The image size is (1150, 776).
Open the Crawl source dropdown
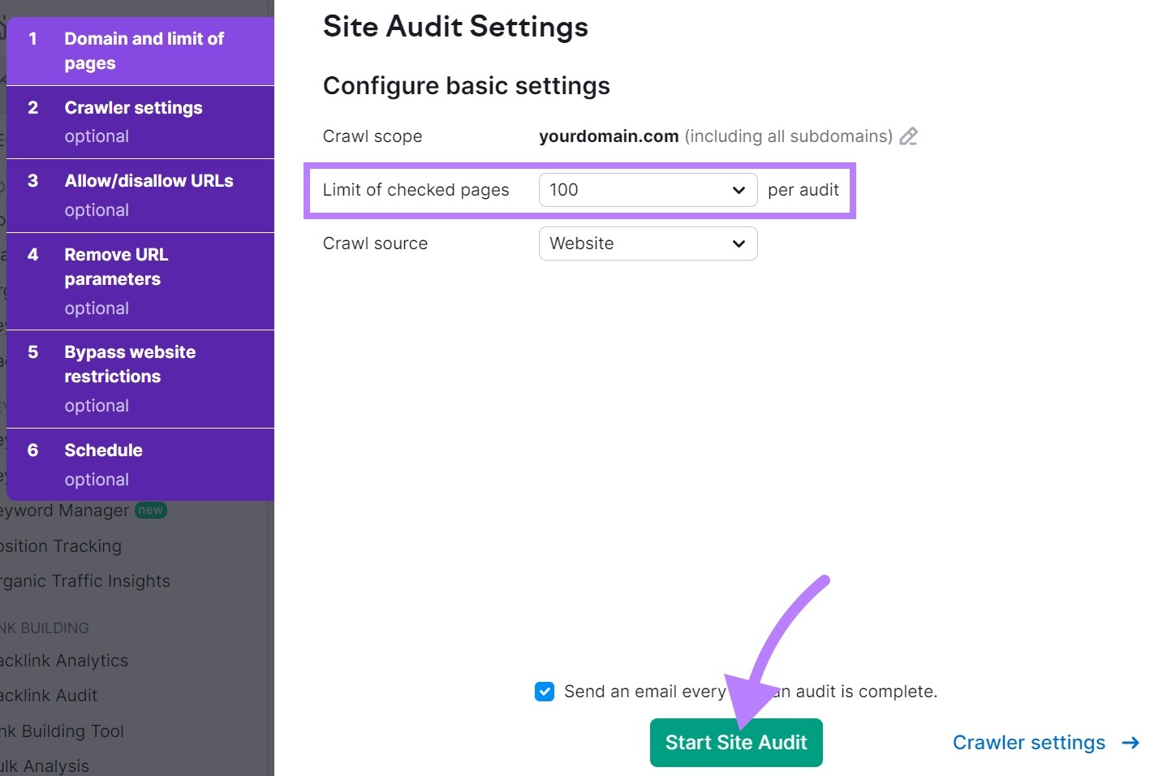click(x=647, y=244)
